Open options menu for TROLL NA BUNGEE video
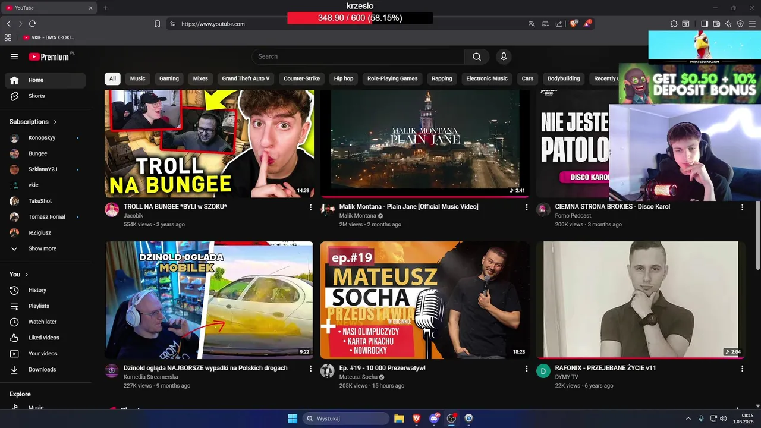761x428 pixels. click(310, 207)
